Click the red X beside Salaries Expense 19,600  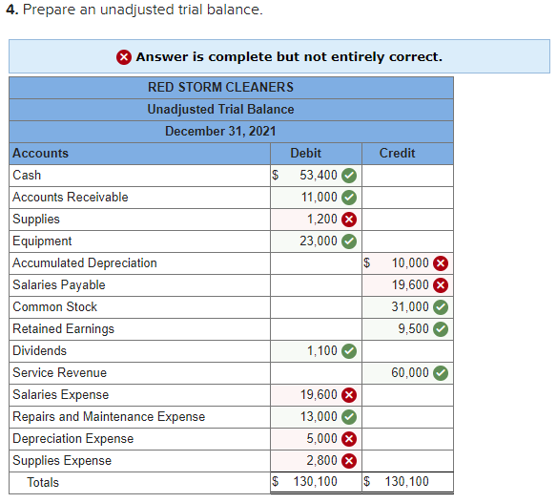click(x=349, y=395)
